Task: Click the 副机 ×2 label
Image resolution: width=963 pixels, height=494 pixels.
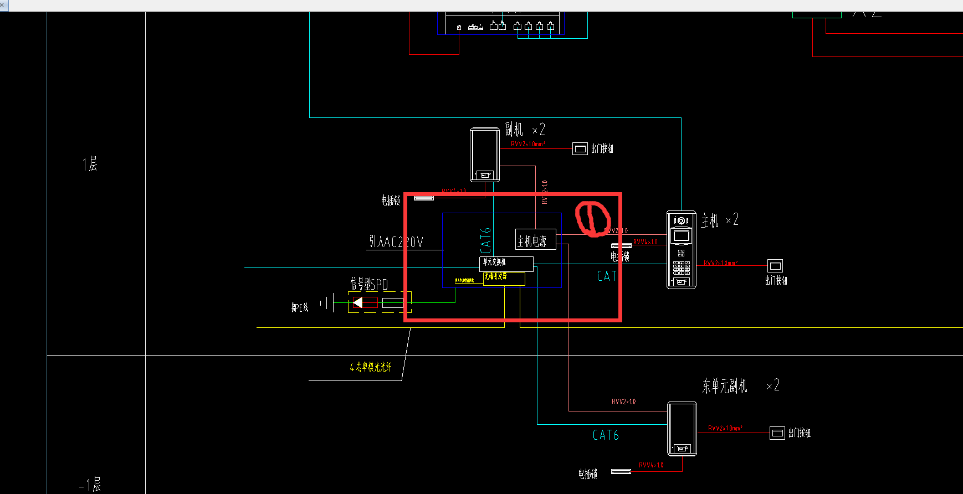Action: coord(525,130)
